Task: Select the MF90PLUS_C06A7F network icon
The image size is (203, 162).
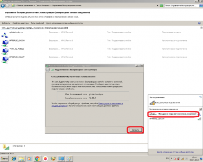Action: pos(5,60)
